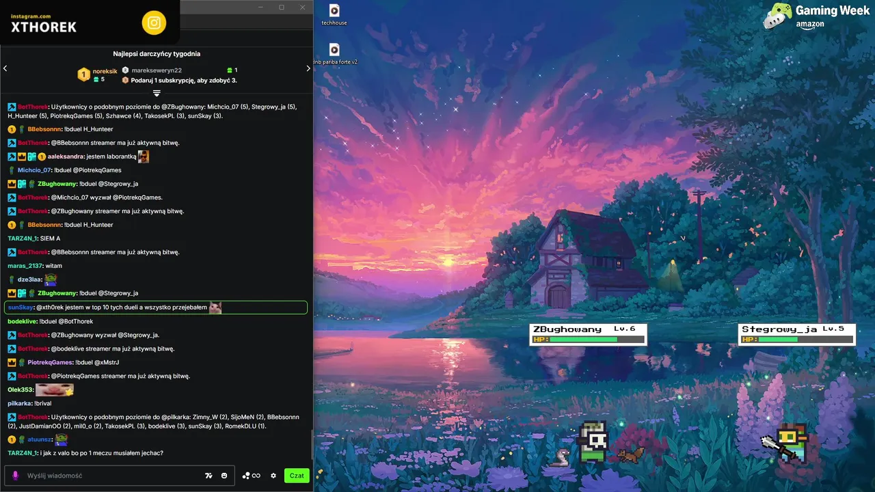The image size is (875, 492).
Task: Click username TARZ4N_1 on SIEM A message
Action: [x=22, y=238]
